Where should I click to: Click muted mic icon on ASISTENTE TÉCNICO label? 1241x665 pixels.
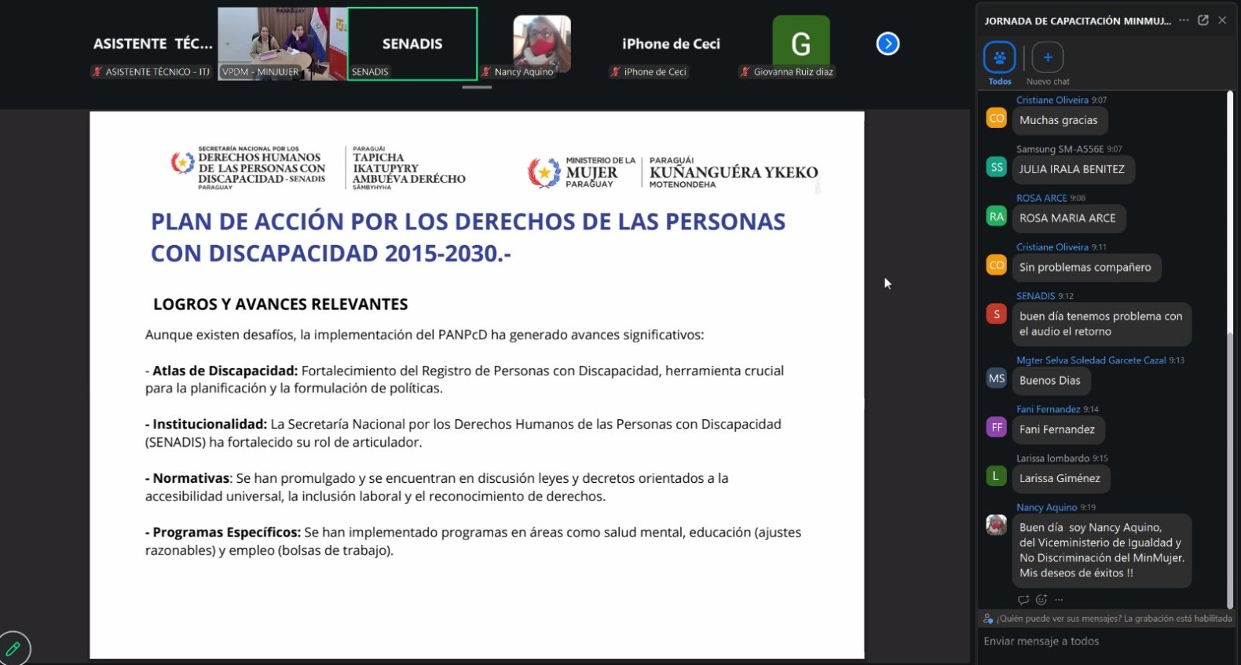tap(97, 71)
